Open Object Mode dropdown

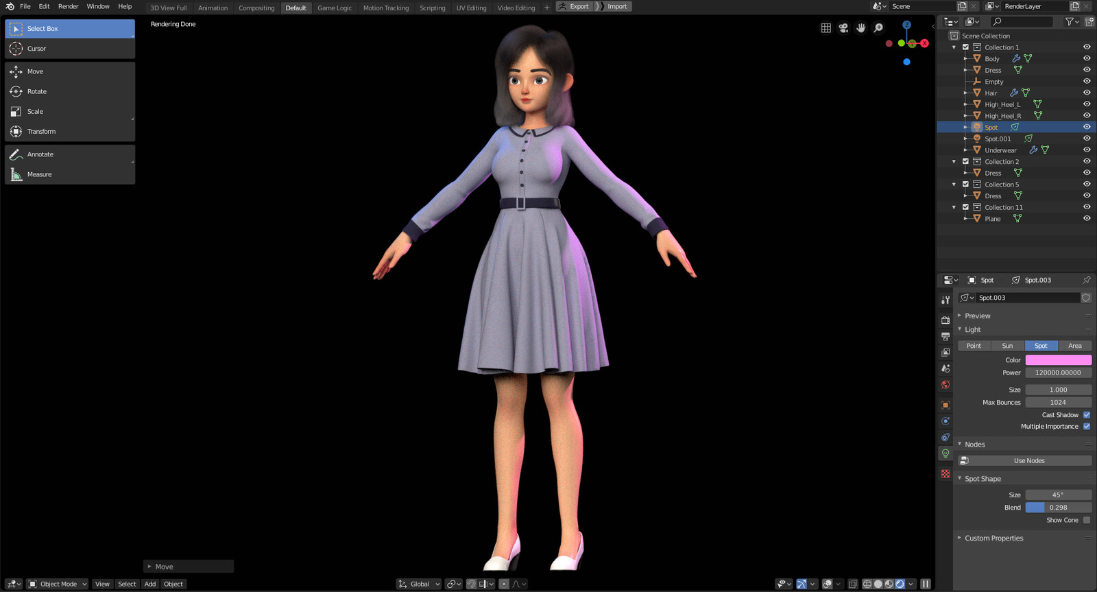[x=58, y=584]
